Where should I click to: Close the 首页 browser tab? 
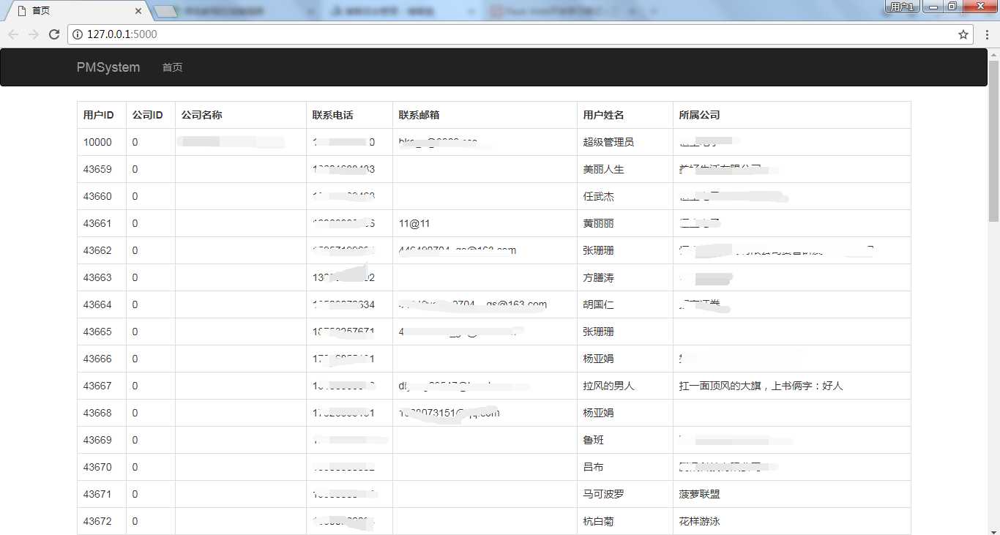pos(139,11)
